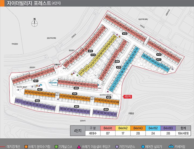
Task: Click unit 109 in building 411
Action: click(x=144, y=56)
